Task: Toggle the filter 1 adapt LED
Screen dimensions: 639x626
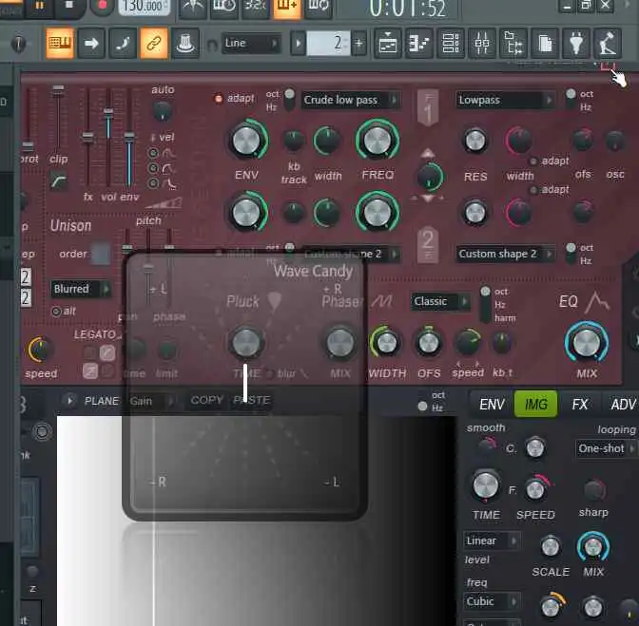Action: pos(219,99)
